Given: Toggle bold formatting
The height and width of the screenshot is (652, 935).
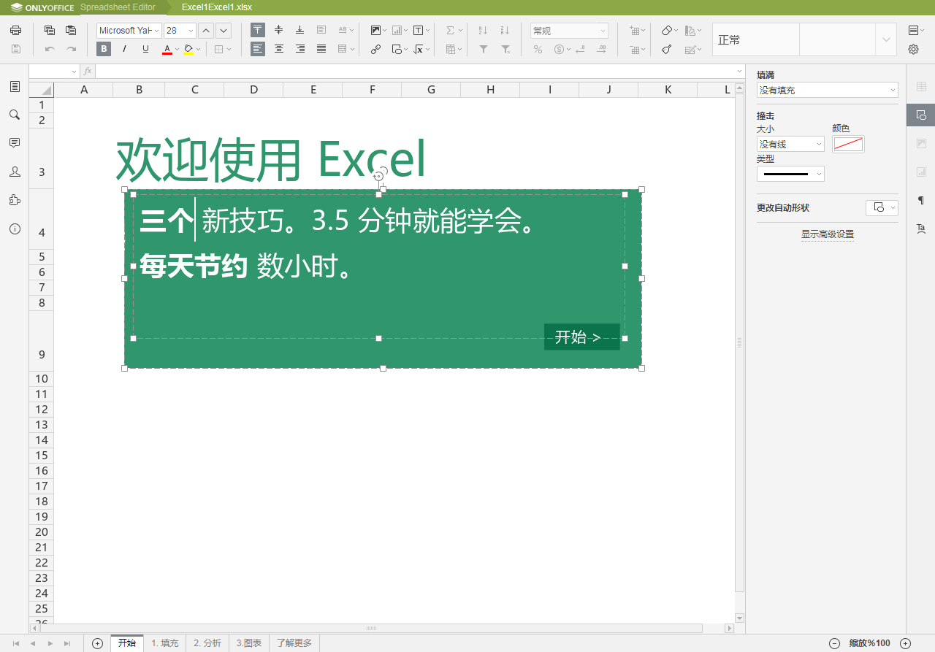Looking at the screenshot, I should (x=104, y=49).
